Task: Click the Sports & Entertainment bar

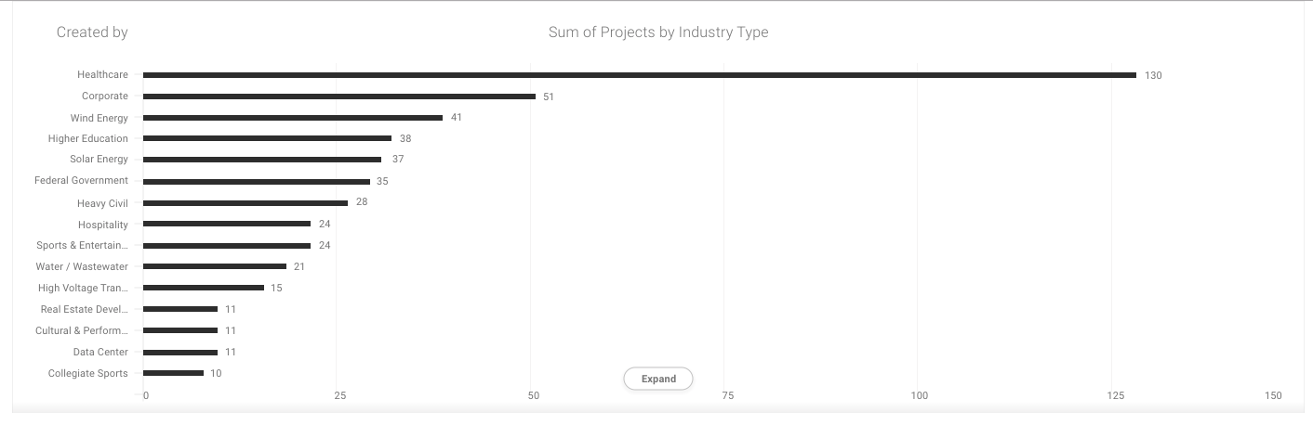Action: coord(226,246)
